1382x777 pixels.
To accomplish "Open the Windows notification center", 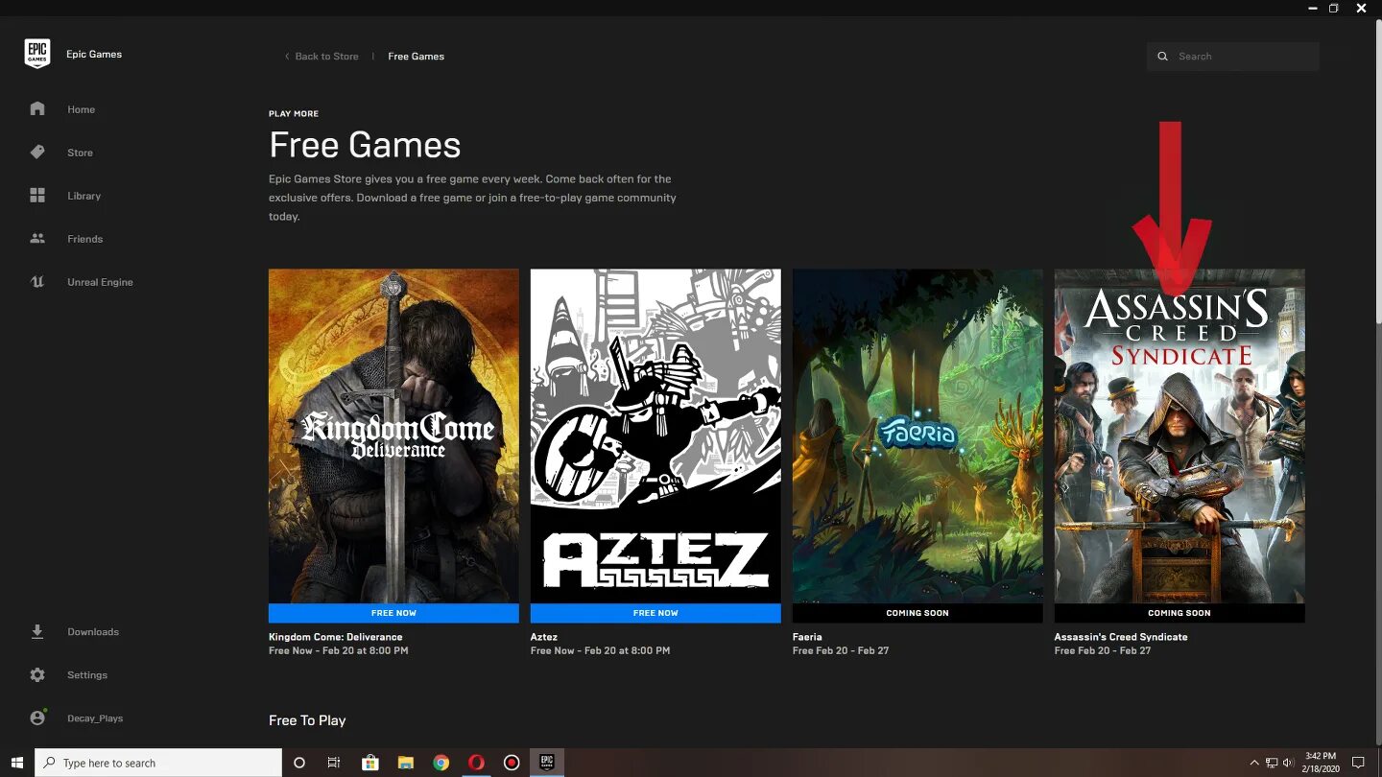I will (1358, 763).
